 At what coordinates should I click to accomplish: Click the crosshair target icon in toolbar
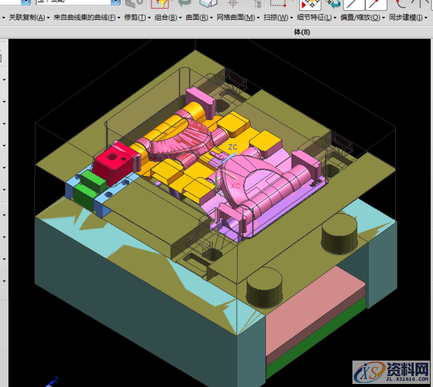233,4
